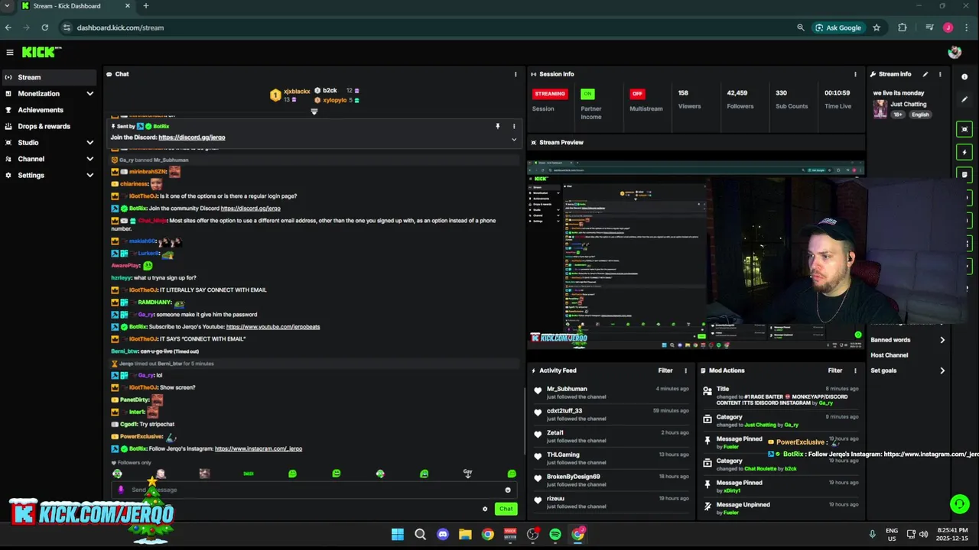Insert the first quick emote
Screen dimensions: 979x550
tap(117, 474)
